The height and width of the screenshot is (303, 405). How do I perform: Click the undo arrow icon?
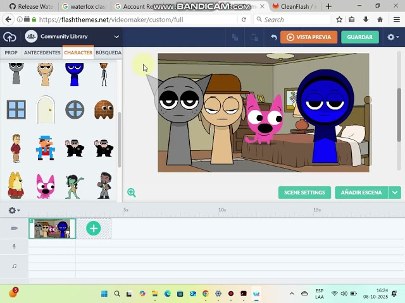point(274,37)
